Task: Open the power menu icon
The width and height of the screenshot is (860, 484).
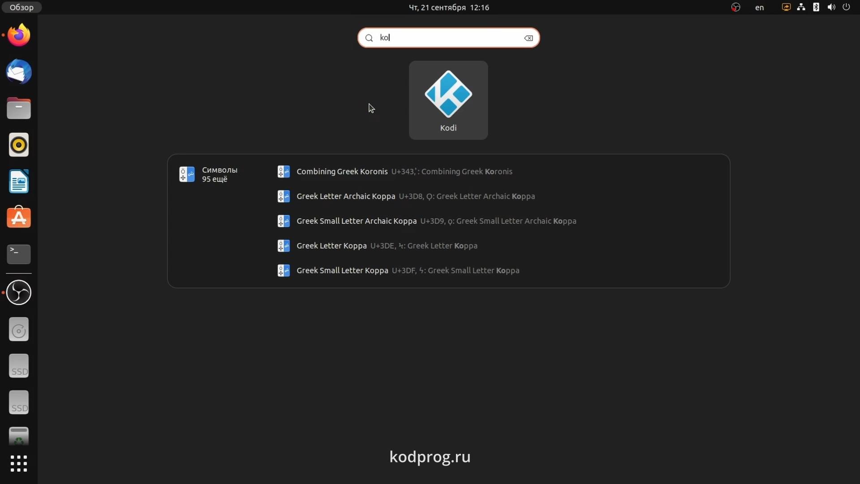Action: (x=846, y=7)
